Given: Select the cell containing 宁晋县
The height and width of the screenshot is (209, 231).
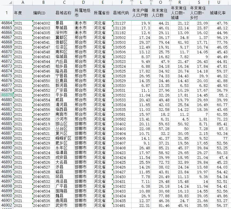Looking at the screenshot, I should (x=64, y=76).
